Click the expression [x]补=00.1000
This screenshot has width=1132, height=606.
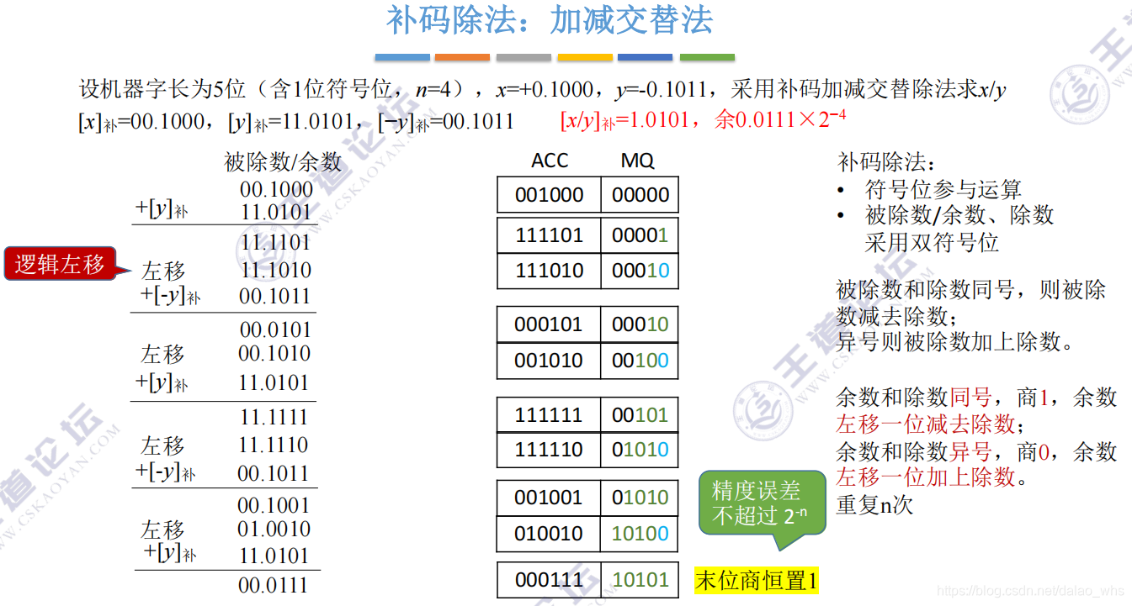pos(140,122)
